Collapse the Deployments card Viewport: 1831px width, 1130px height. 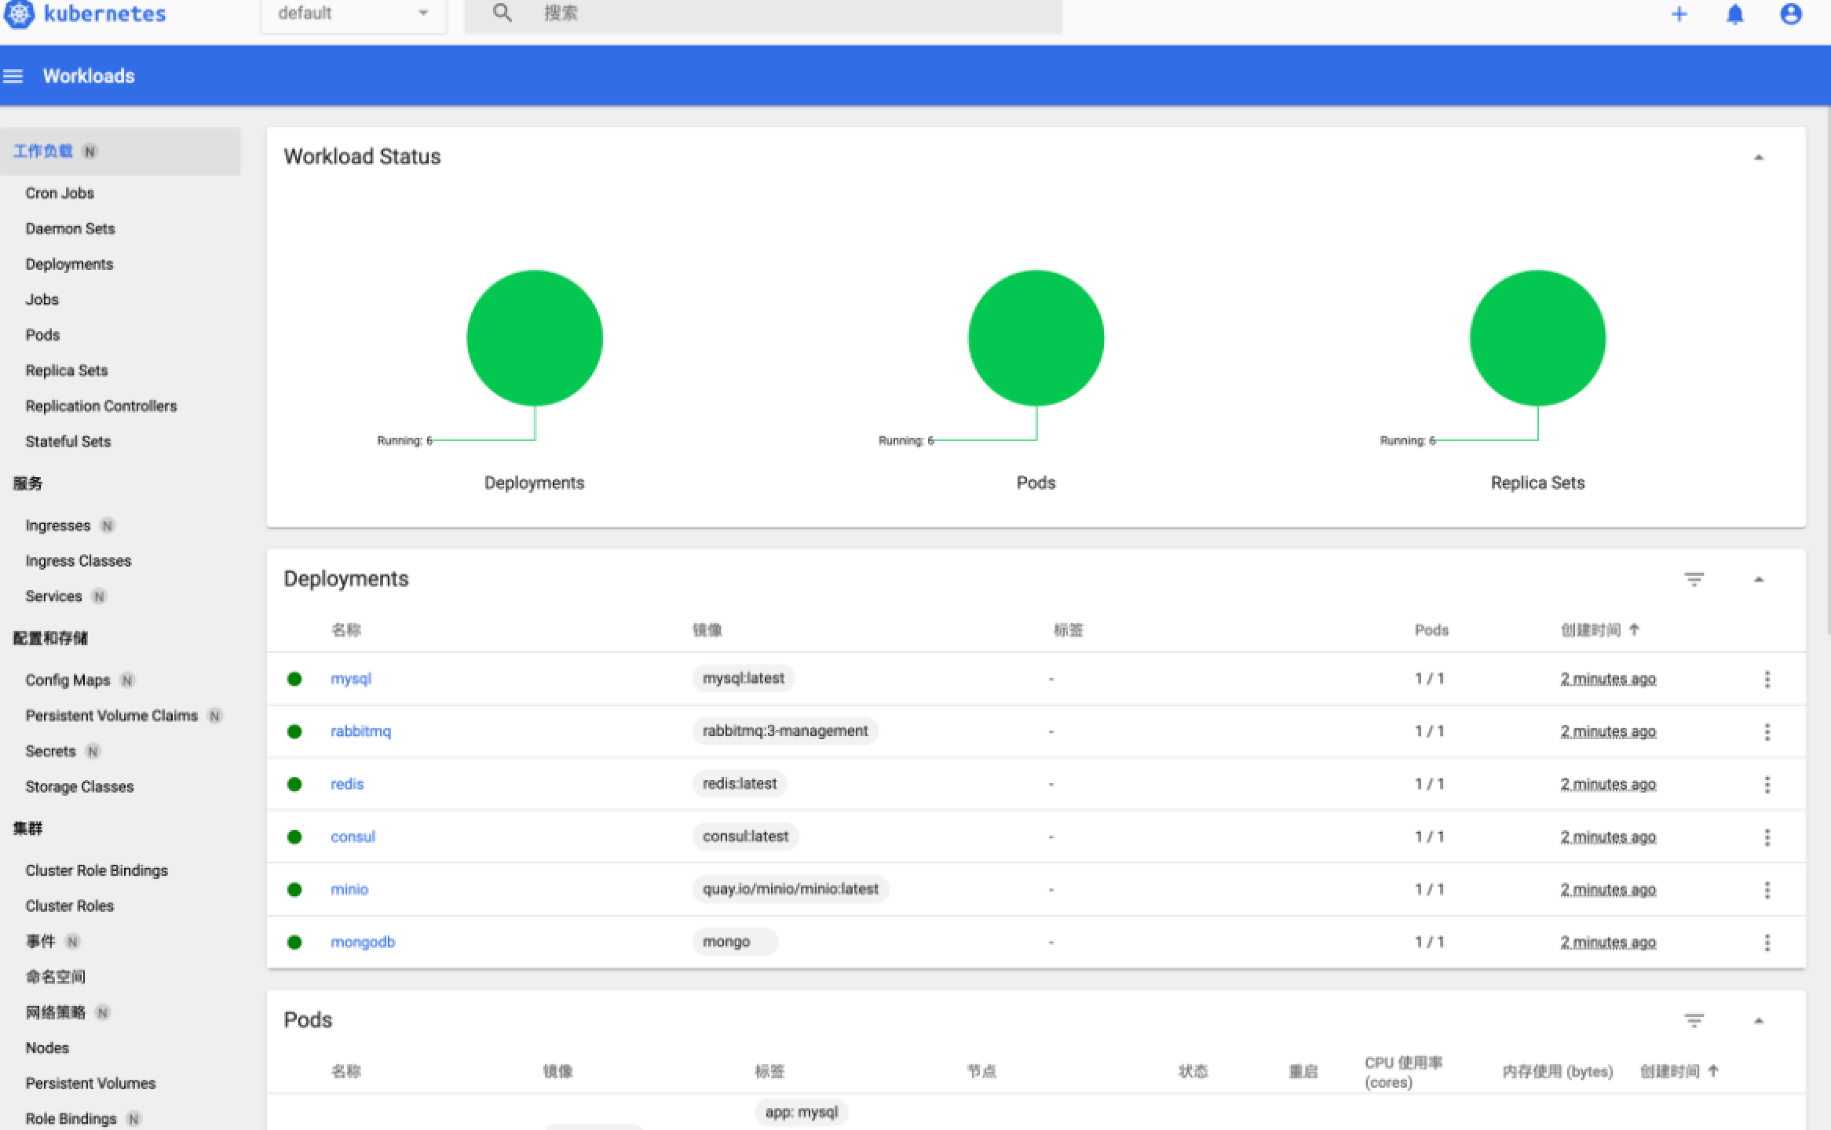click(x=1759, y=579)
